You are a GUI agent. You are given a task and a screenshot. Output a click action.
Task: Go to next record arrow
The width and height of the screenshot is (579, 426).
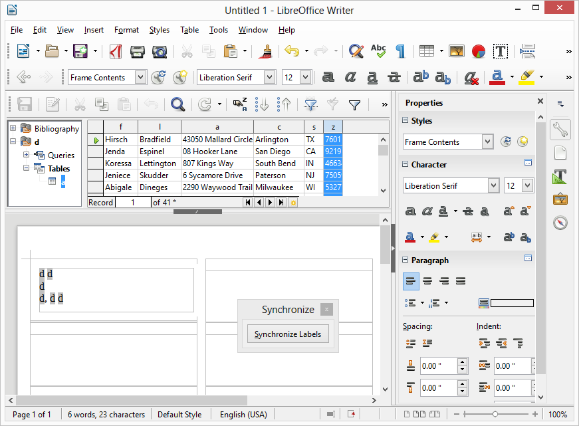click(271, 202)
